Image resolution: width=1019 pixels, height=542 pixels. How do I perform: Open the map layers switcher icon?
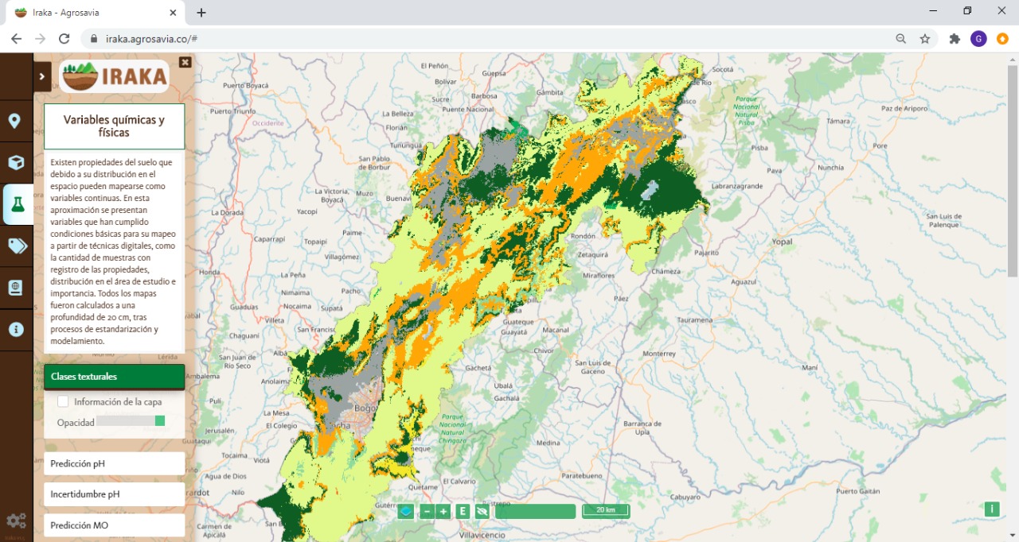pyautogui.click(x=406, y=511)
